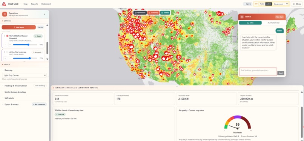Click the layers panel scrollbar thumb

click(x=47, y=48)
